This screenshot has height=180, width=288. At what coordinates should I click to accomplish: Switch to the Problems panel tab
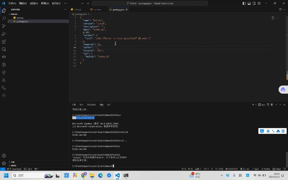pyautogui.click(x=74, y=104)
